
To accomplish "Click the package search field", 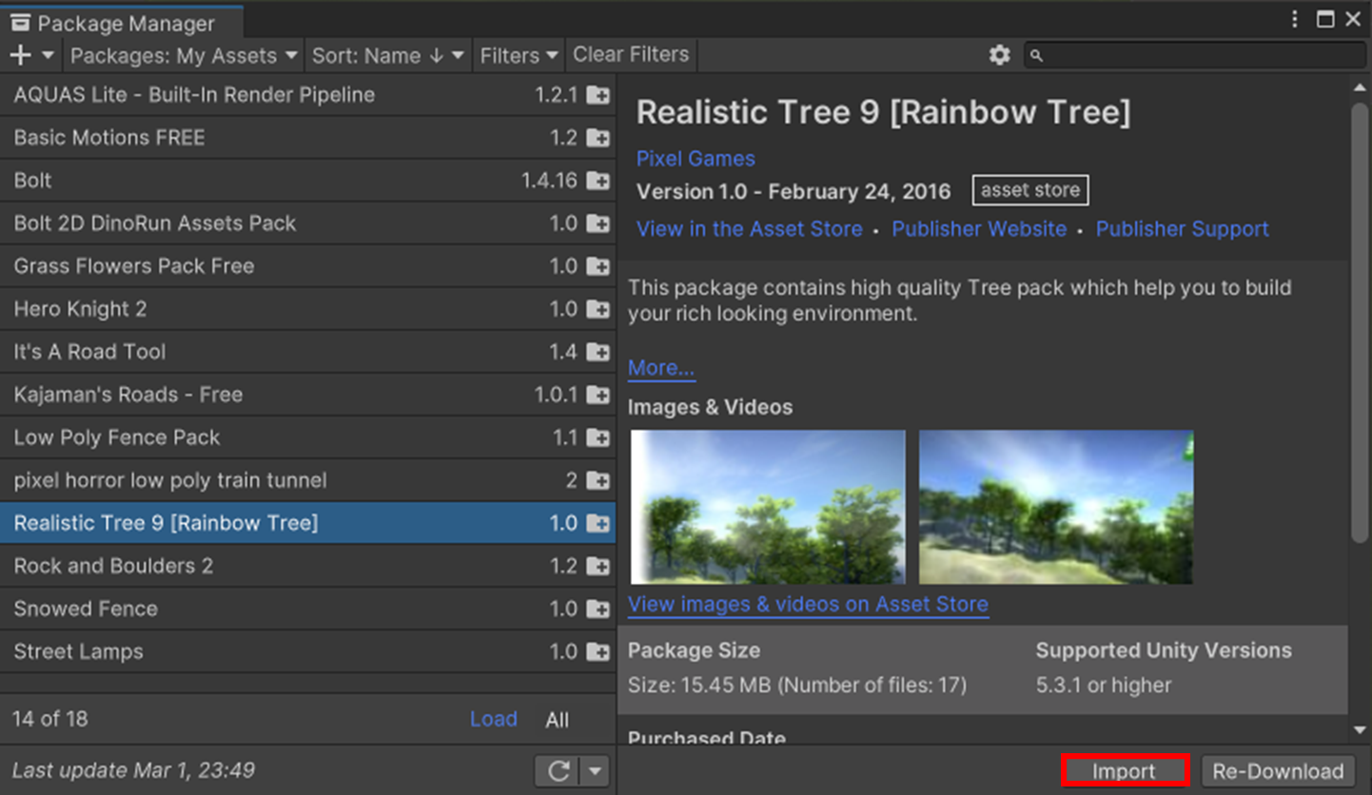I will (1195, 55).
